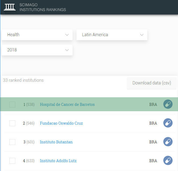Click the Scimago institution building logo icon
The image size is (178, 171).
tap(10, 7)
